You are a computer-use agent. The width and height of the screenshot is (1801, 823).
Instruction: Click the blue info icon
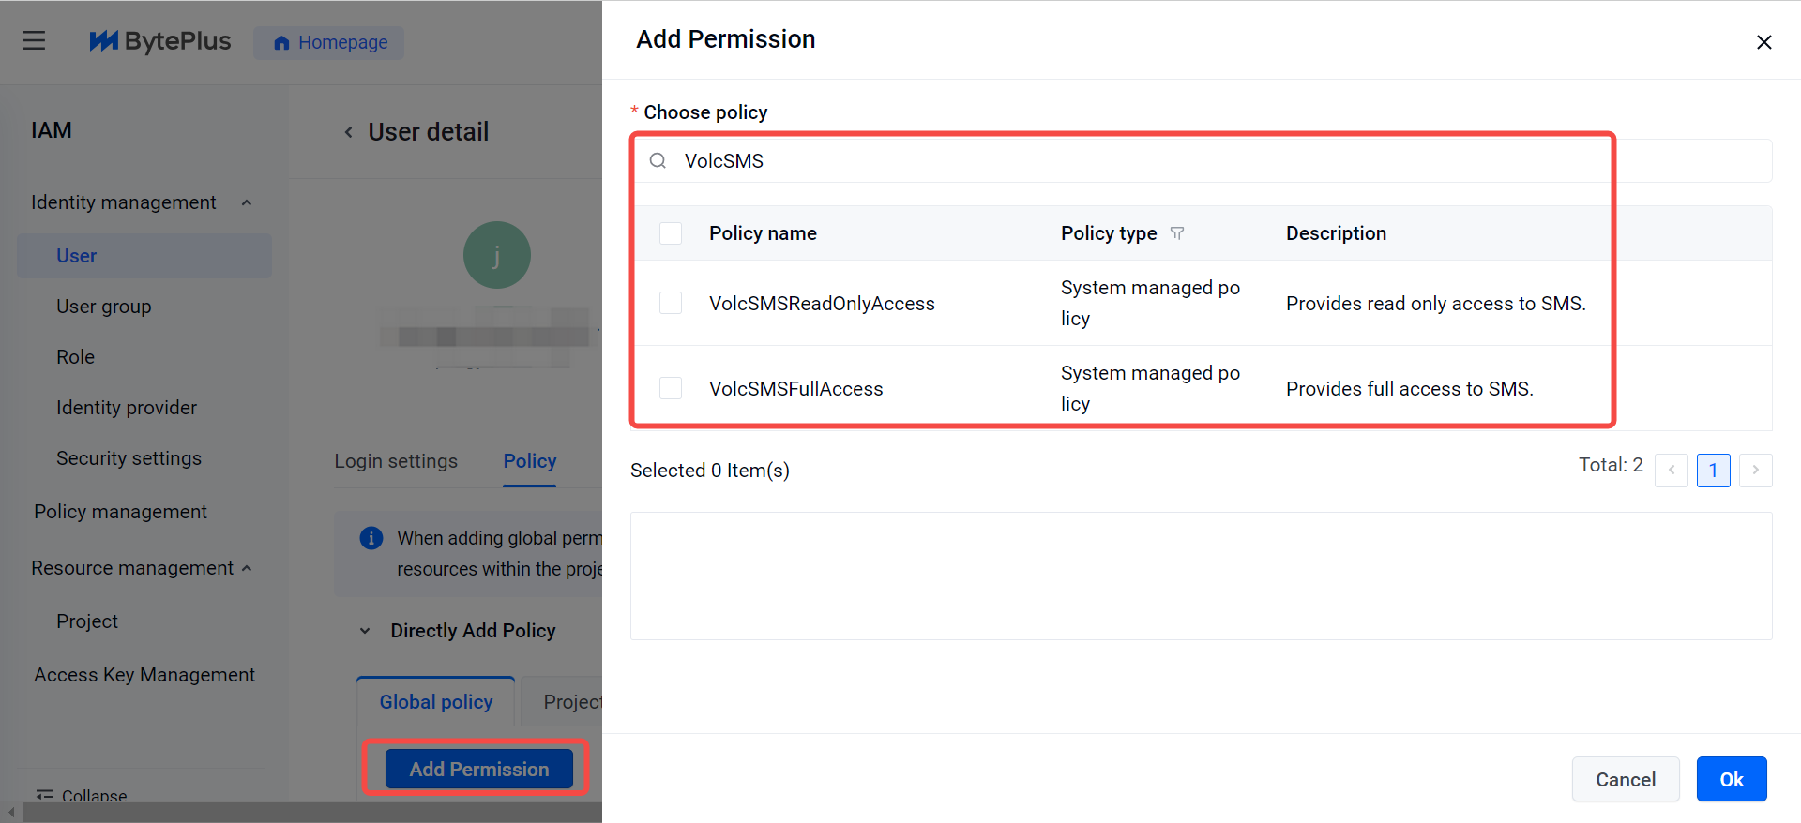point(371,538)
